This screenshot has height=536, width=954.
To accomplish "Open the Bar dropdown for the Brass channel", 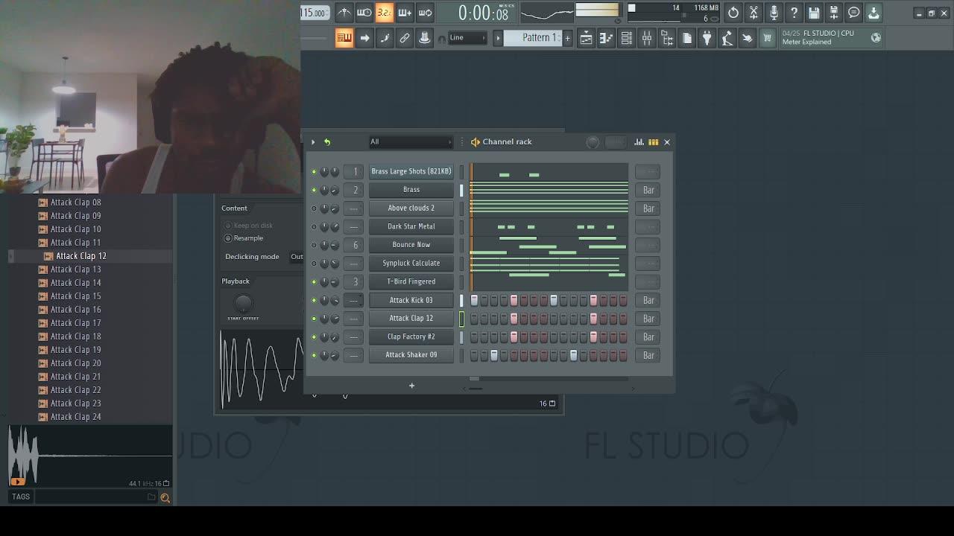I will click(x=648, y=190).
